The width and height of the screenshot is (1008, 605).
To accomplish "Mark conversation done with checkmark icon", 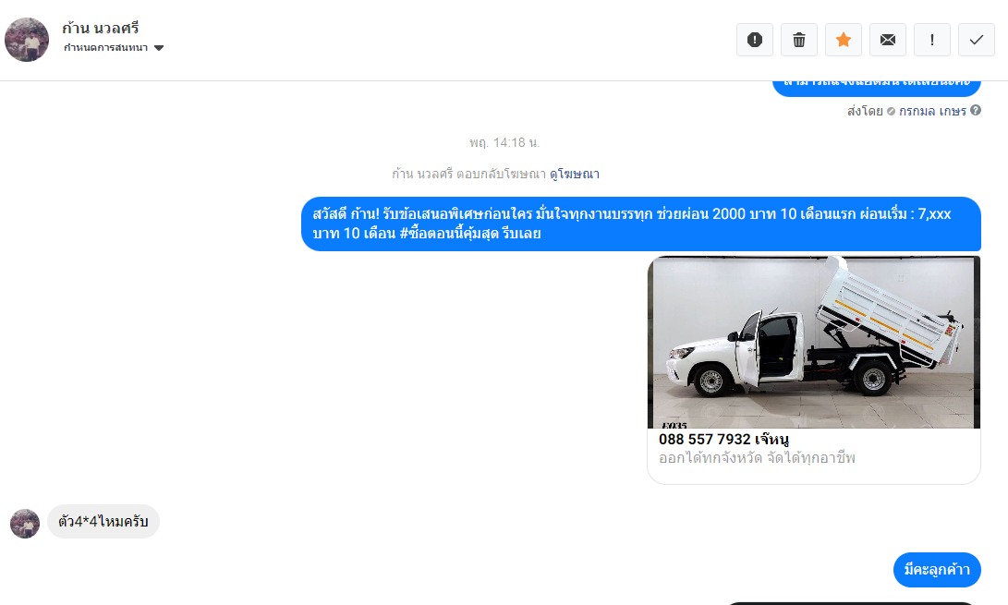I will [x=977, y=40].
